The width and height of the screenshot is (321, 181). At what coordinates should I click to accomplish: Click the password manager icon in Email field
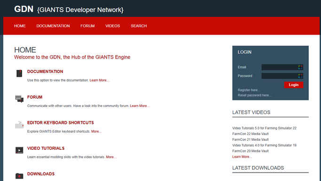point(300,67)
